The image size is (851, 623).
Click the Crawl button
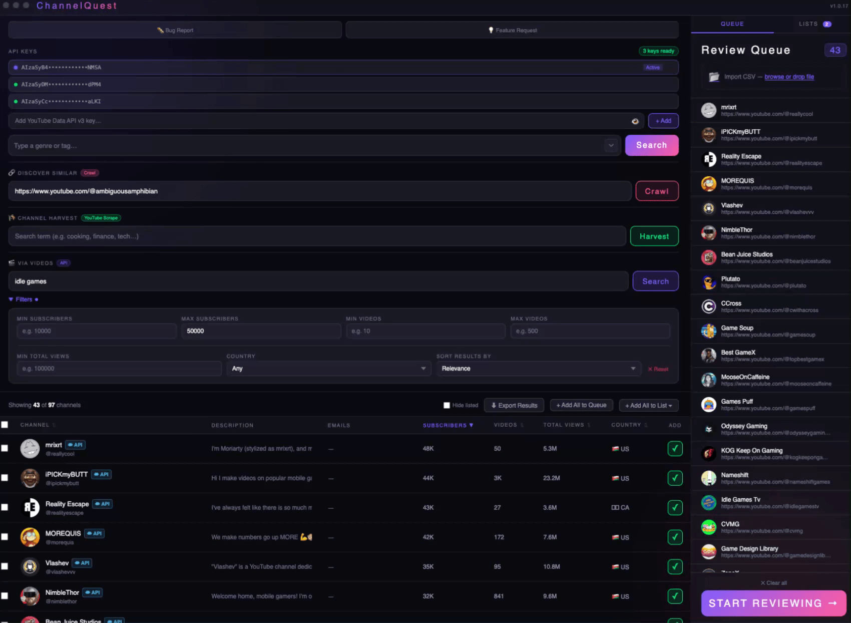tap(657, 191)
